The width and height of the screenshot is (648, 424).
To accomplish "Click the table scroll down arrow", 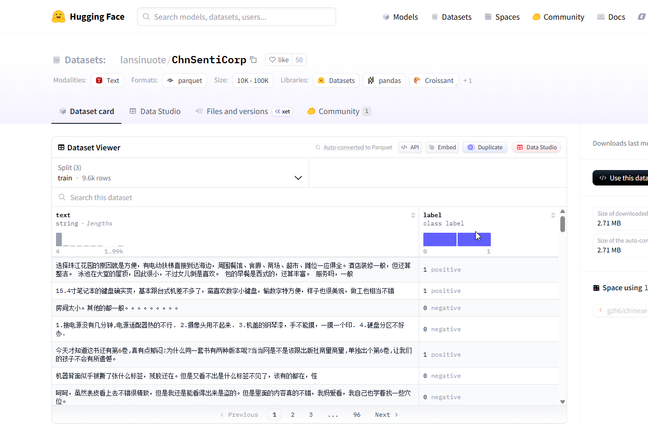I will (562, 402).
